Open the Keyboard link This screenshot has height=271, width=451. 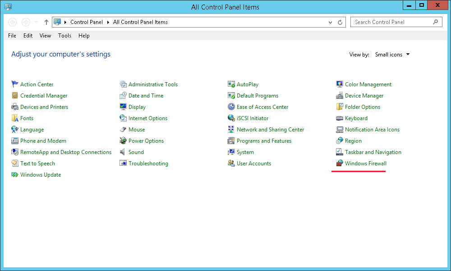356,118
